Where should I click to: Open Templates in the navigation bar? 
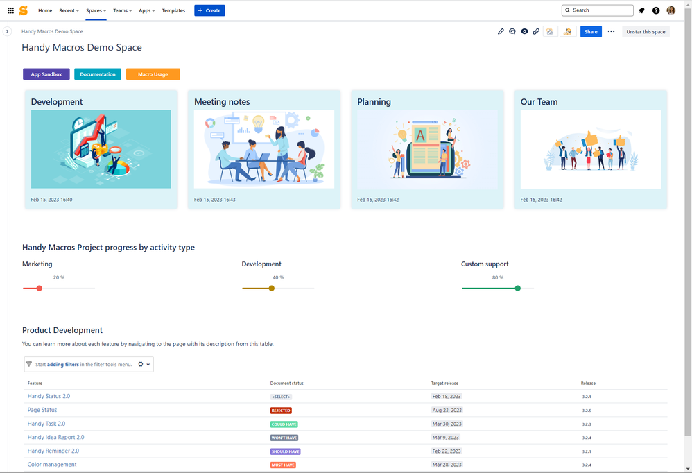[173, 10]
